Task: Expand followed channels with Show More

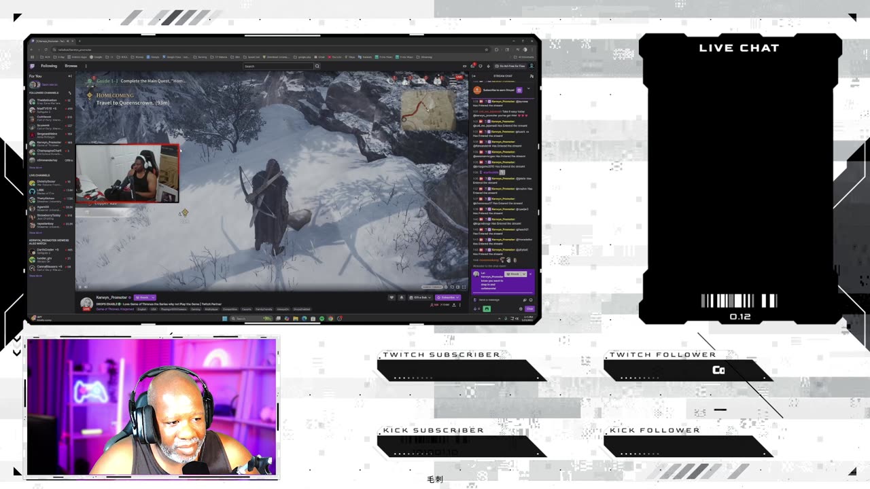Action: [x=35, y=167]
